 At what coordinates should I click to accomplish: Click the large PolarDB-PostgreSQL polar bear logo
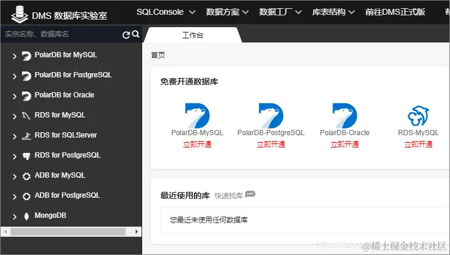click(271, 116)
